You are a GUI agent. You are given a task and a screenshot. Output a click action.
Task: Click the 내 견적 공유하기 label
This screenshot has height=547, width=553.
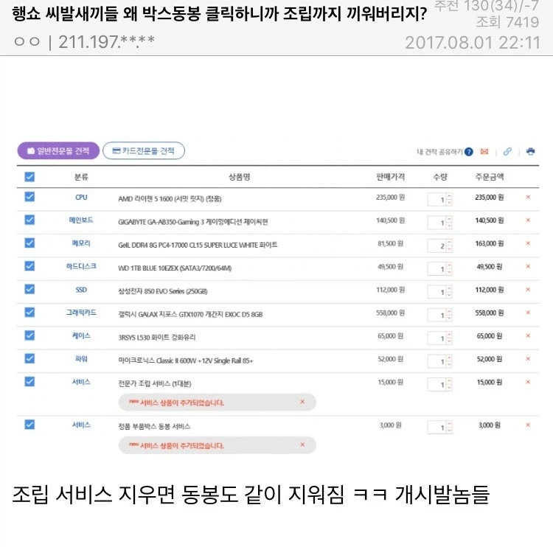point(439,152)
